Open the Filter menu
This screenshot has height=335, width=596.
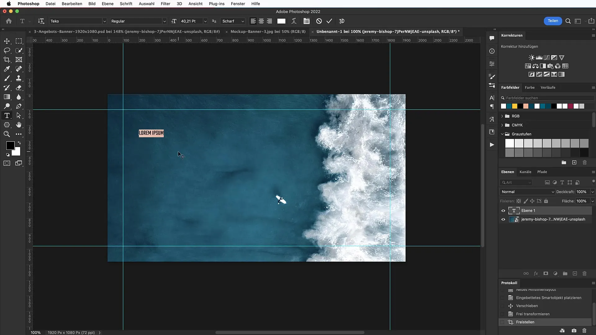(165, 4)
